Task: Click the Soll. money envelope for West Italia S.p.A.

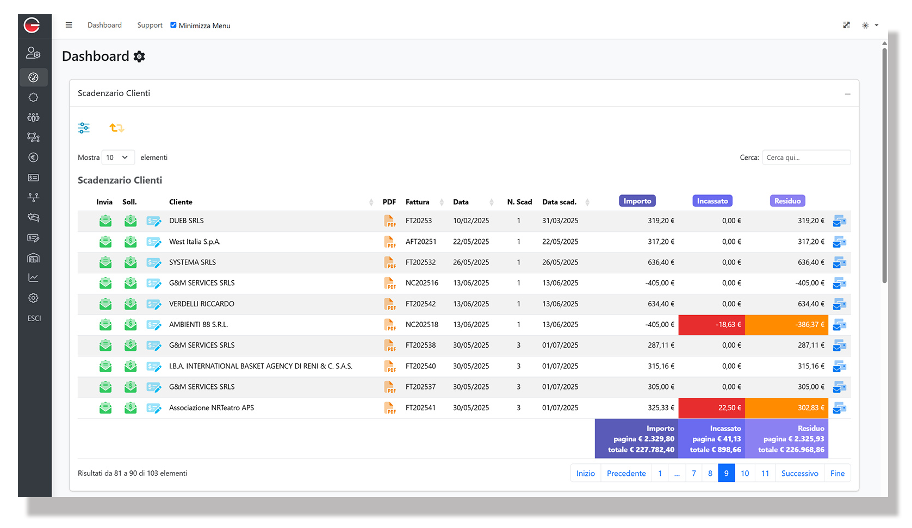Action: pyautogui.click(x=131, y=242)
